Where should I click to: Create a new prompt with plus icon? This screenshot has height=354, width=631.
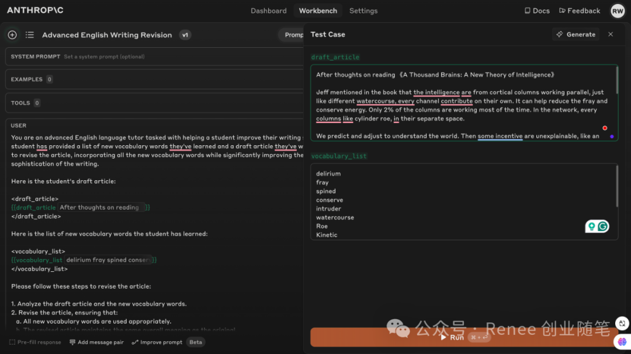tap(12, 35)
